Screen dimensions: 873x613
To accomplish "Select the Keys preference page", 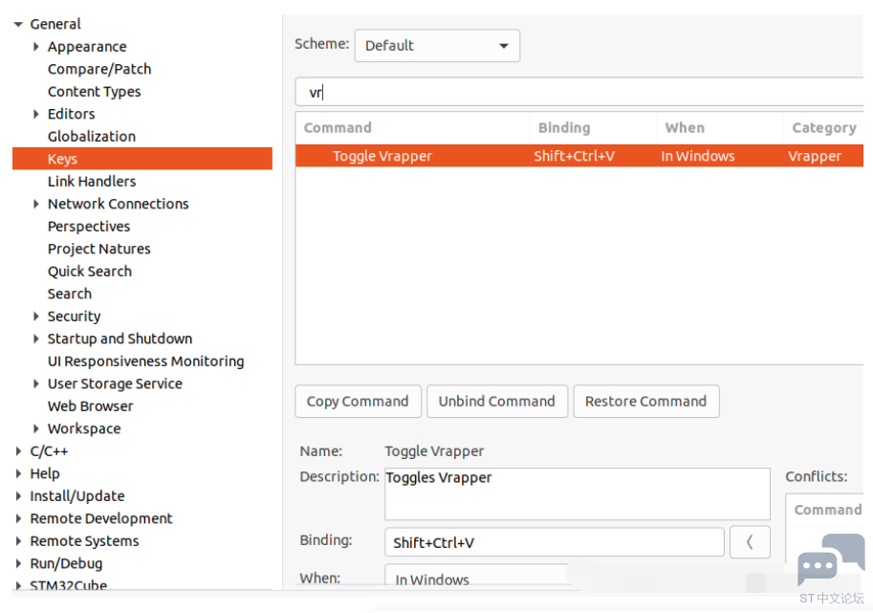I will coord(62,159).
